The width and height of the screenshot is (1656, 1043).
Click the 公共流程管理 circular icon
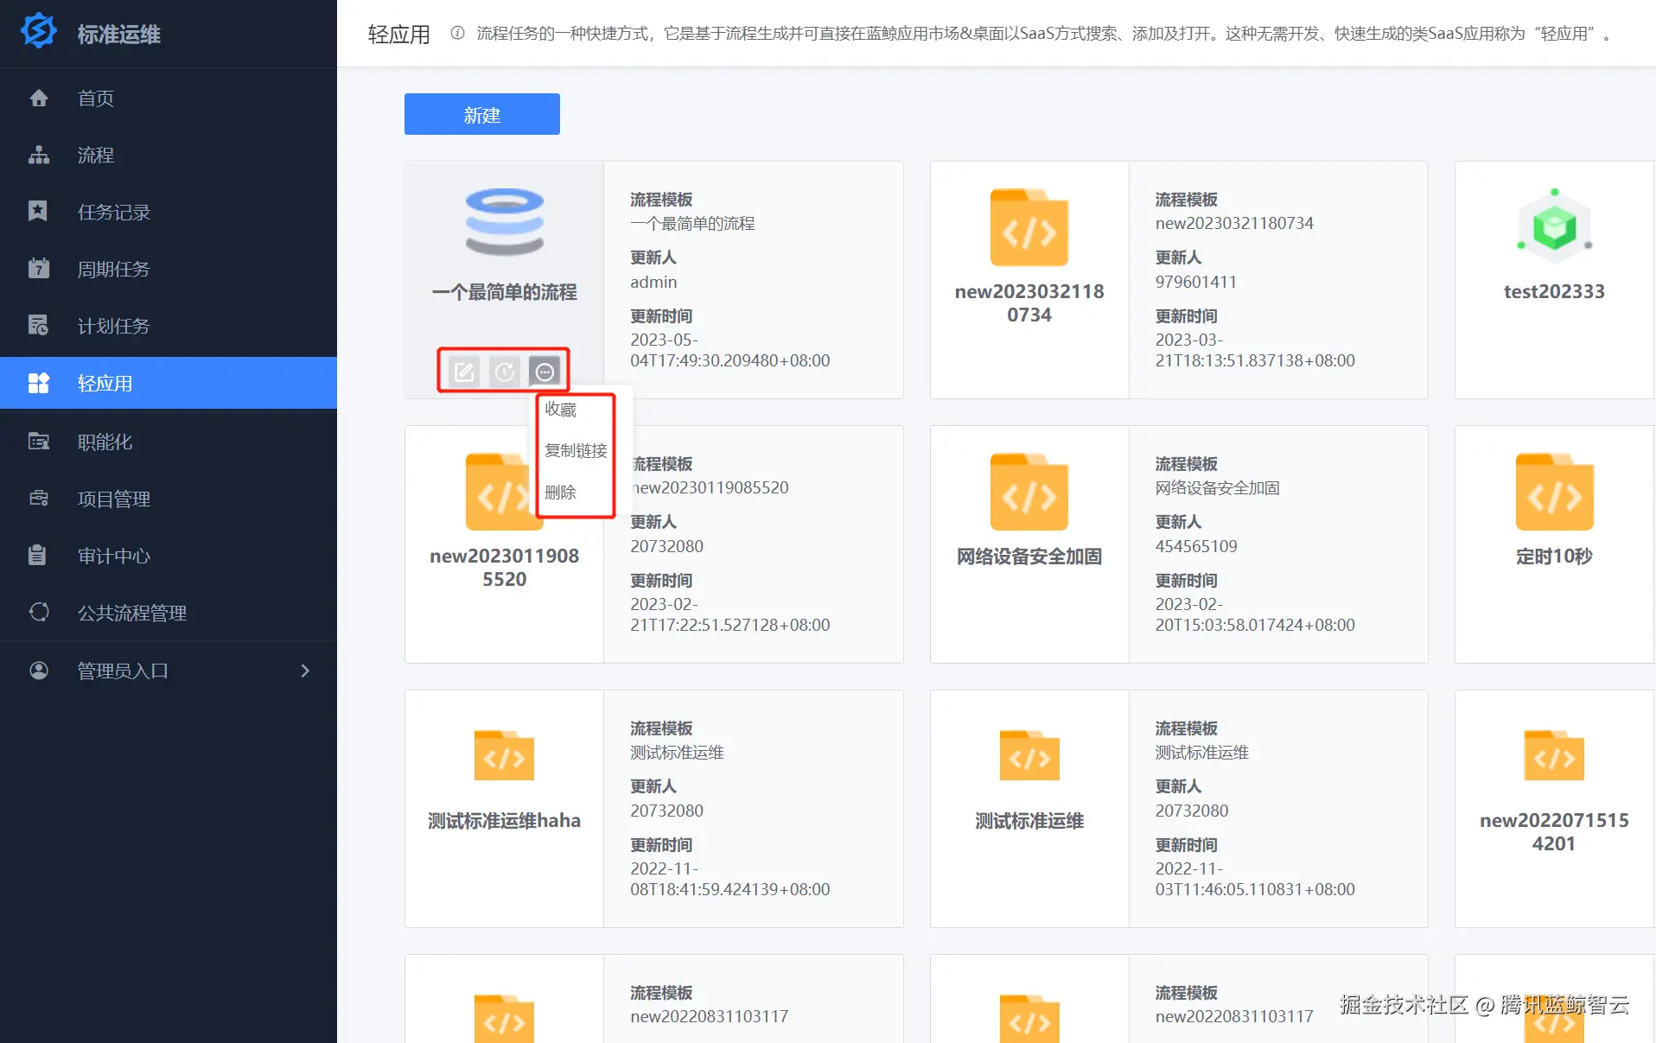point(39,612)
